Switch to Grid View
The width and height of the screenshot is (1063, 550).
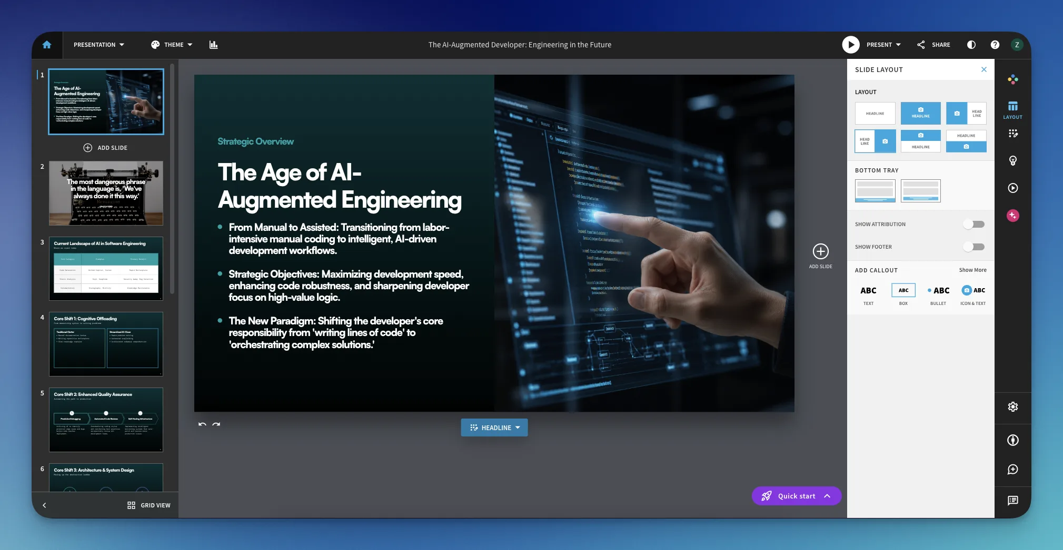point(148,505)
